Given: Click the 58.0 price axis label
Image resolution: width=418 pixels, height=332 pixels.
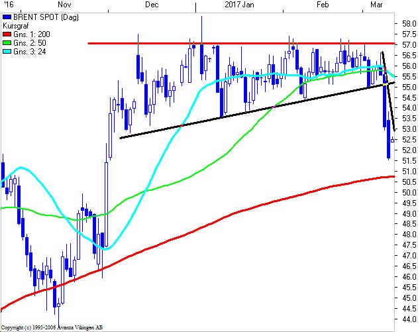Looking at the screenshot, I should [409, 23].
